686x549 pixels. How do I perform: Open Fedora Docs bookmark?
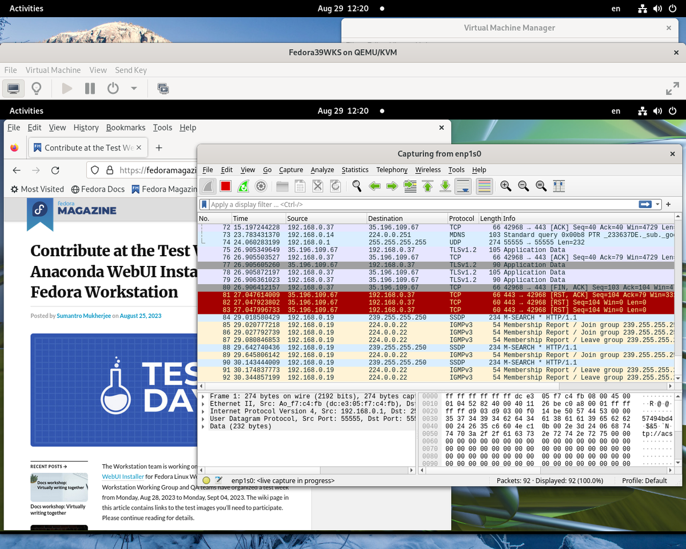[x=98, y=189]
